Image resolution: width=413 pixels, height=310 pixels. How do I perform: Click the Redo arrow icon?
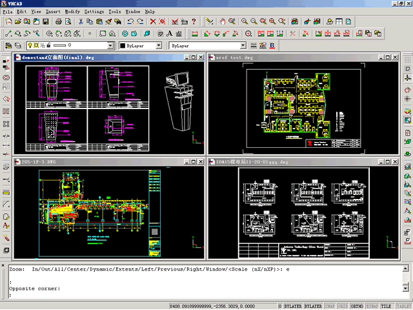click(x=140, y=21)
